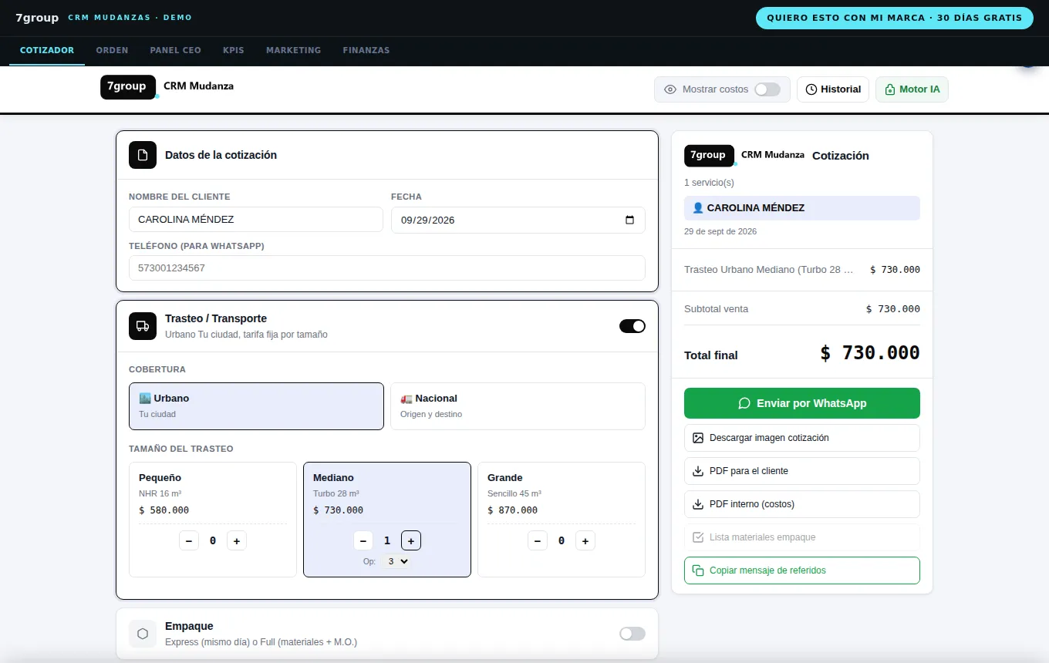Open the Op: dropdown under Mediano
Viewport: 1049px width, 663px height.
[398, 561]
